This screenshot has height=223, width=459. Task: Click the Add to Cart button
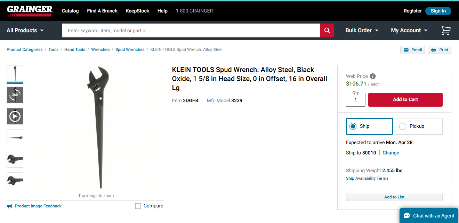tap(405, 100)
